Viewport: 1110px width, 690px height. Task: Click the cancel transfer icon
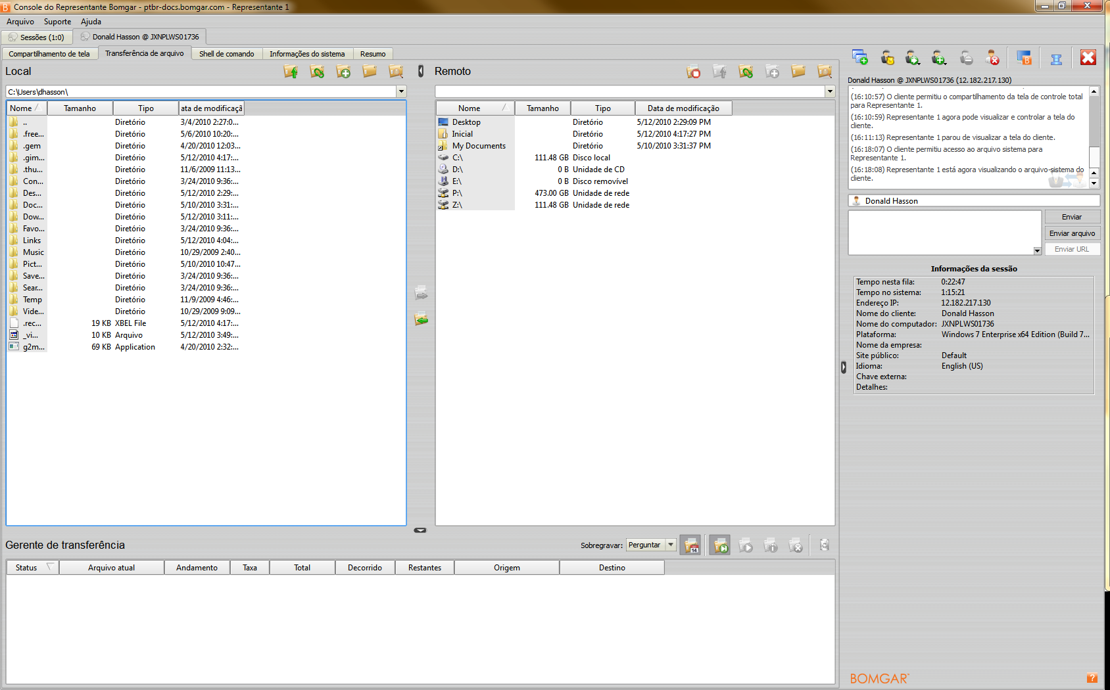click(796, 545)
